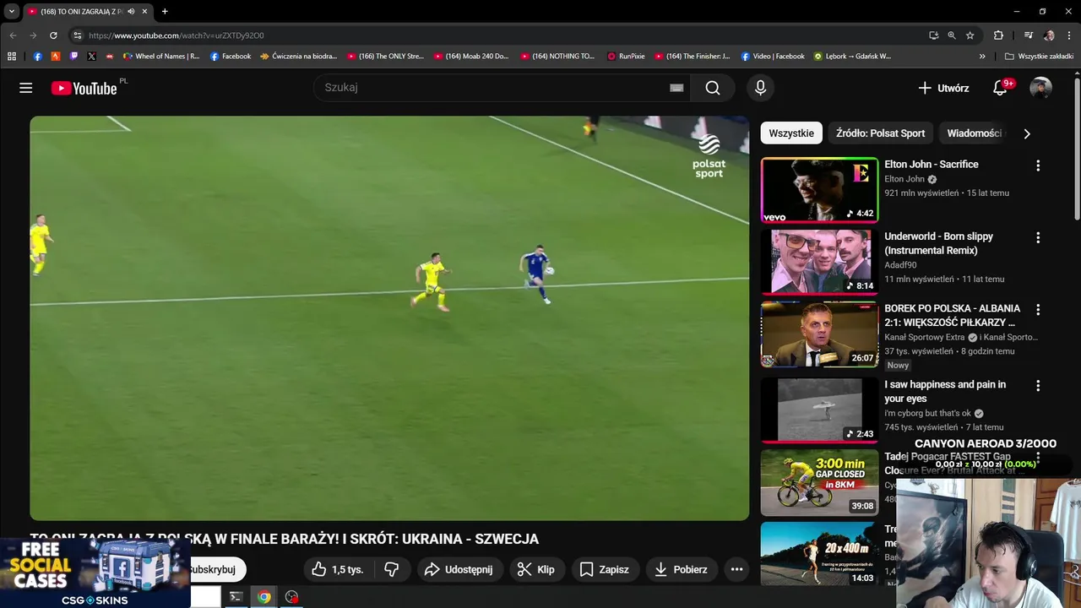The height and width of the screenshot is (608, 1081).
Task: Open the YouTube hamburger guide menu
Action: pos(26,88)
